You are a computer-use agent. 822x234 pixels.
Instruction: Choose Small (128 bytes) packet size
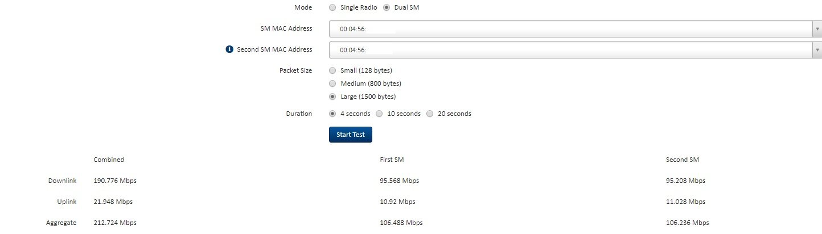click(x=332, y=70)
